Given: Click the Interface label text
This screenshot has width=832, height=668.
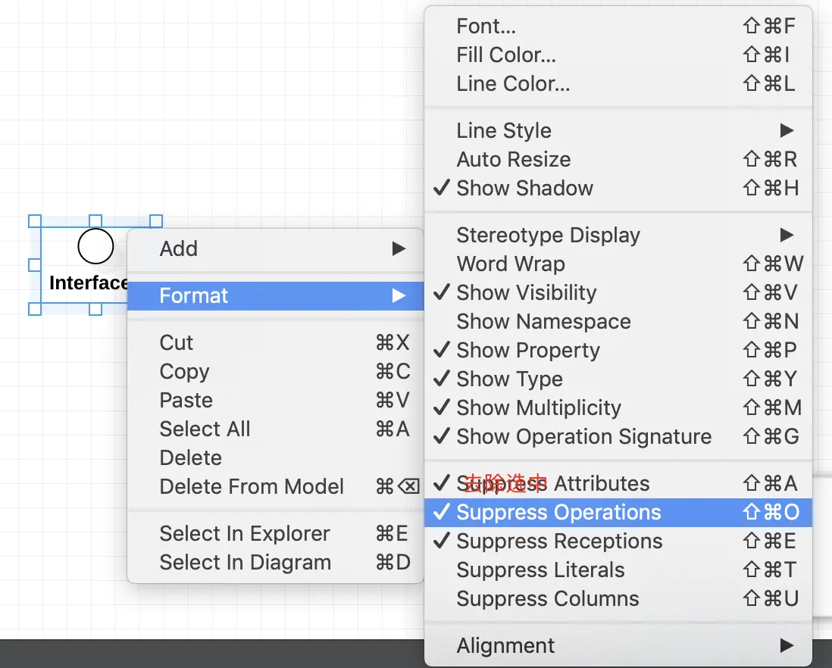Looking at the screenshot, I should coord(89,283).
